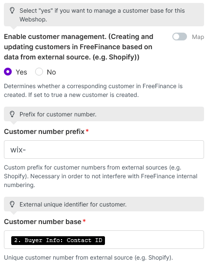Click the "No" option label text
Image resolution: width=207 pixels, height=263 pixels.
tap(51, 72)
